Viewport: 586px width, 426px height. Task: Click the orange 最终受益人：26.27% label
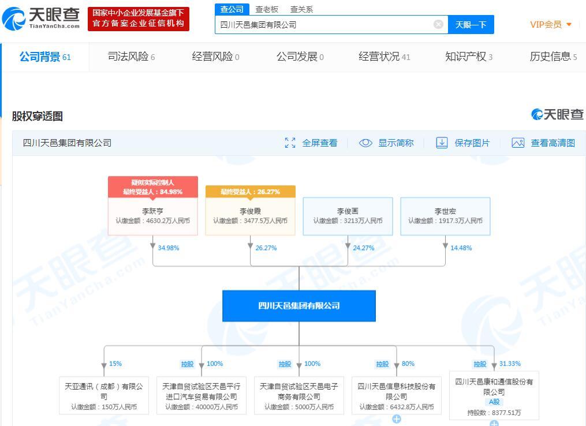point(251,192)
